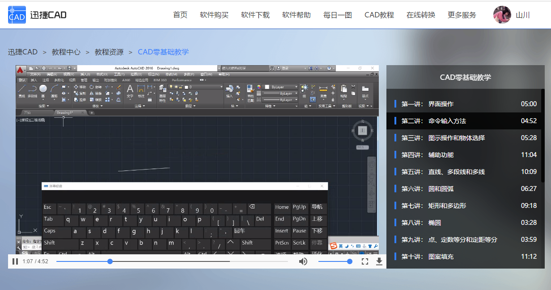551x290 pixels.
Task: Click the video download icon
Action: coord(379,261)
